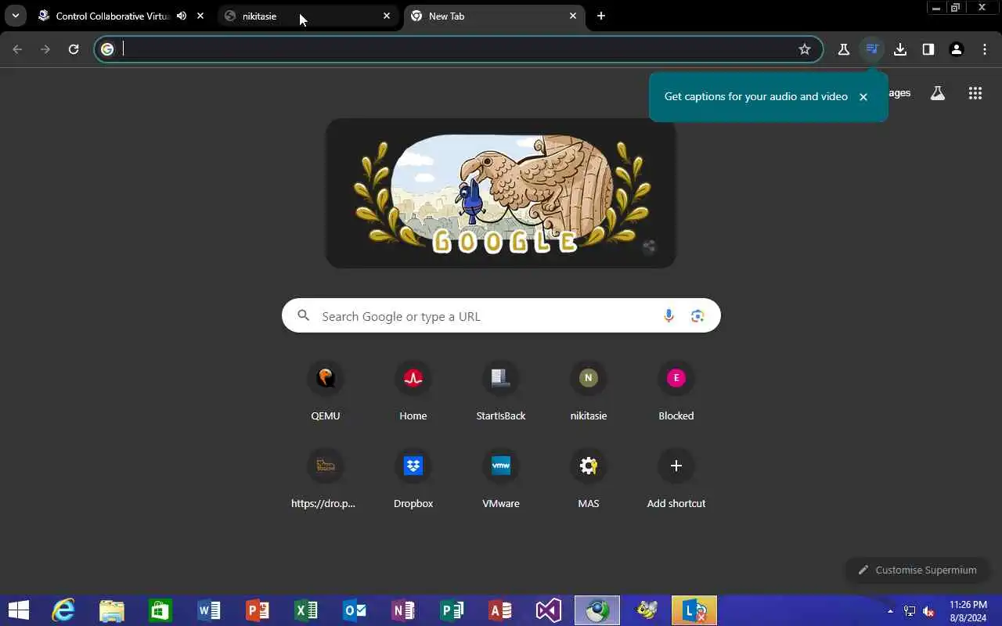This screenshot has width=1002, height=626.
Task: Dismiss the captions tooltip with X
Action: (x=863, y=97)
